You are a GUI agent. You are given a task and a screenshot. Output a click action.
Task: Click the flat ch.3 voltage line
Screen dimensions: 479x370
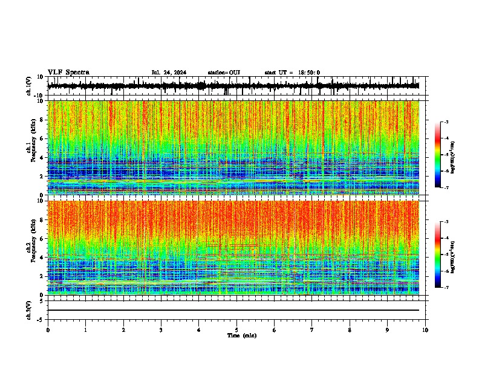tap(233, 310)
